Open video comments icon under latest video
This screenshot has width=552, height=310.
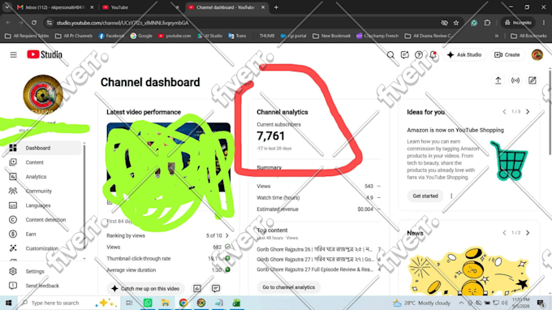(216, 289)
